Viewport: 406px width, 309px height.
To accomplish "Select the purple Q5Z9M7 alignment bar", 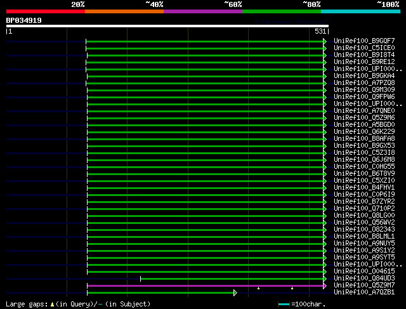I will click(x=205, y=286).
